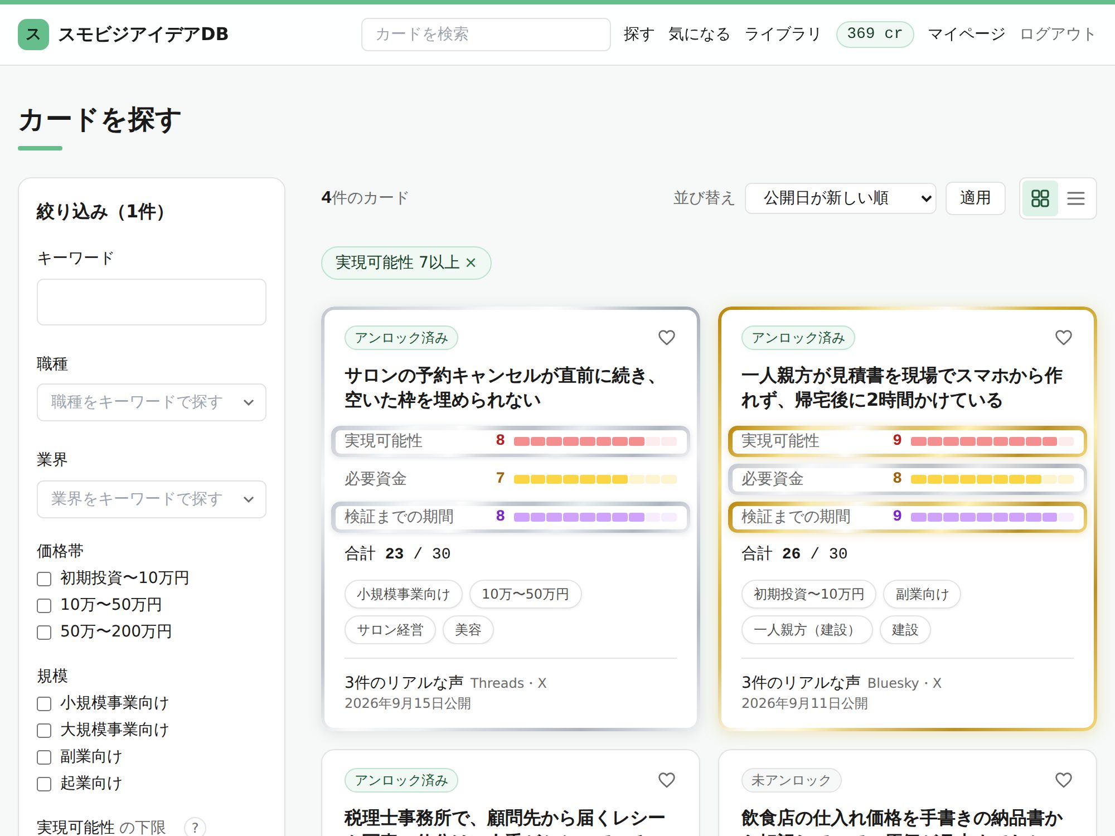Favorite the 税理士事務所 card with heart
This screenshot has width=1115, height=836.
click(x=667, y=780)
